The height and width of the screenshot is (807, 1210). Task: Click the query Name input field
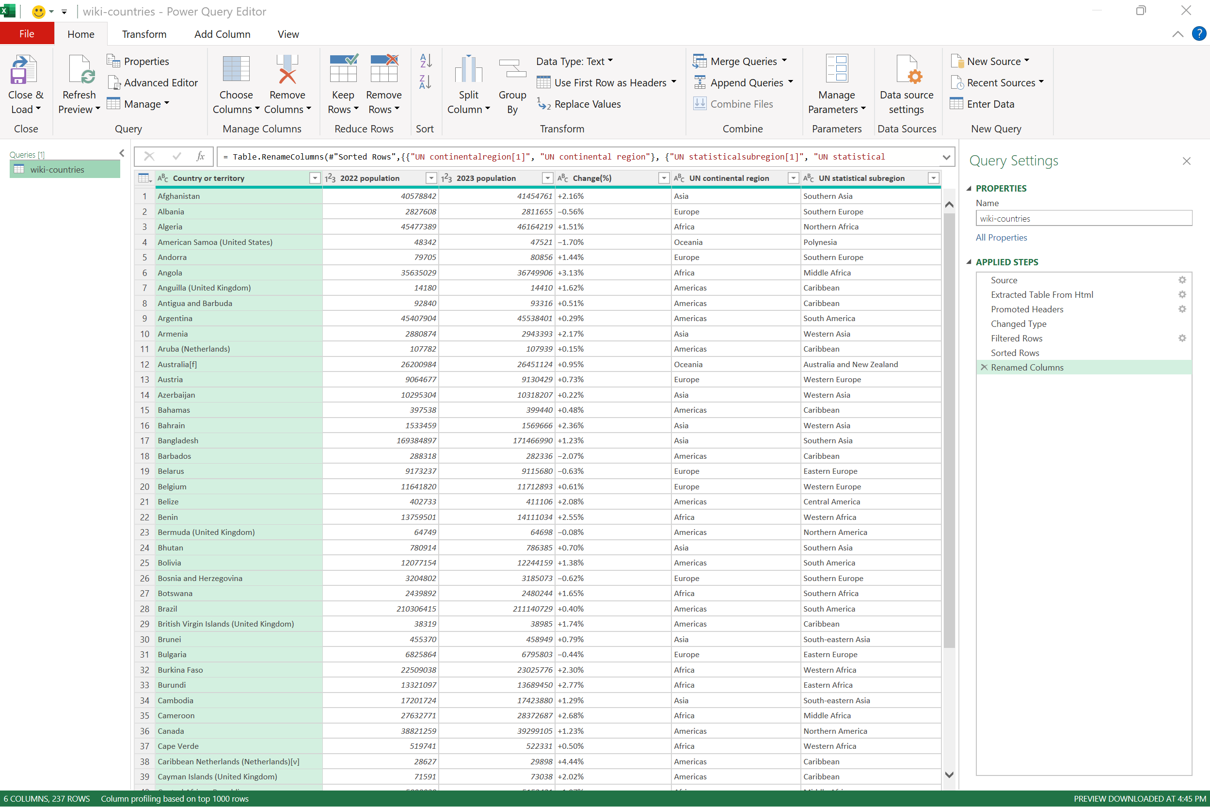click(1083, 219)
